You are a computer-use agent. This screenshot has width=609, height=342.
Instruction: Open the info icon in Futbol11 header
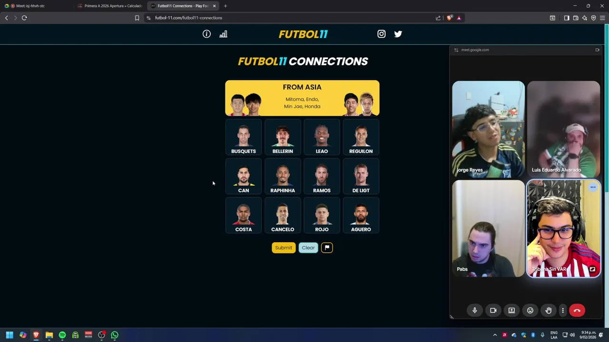tap(206, 34)
